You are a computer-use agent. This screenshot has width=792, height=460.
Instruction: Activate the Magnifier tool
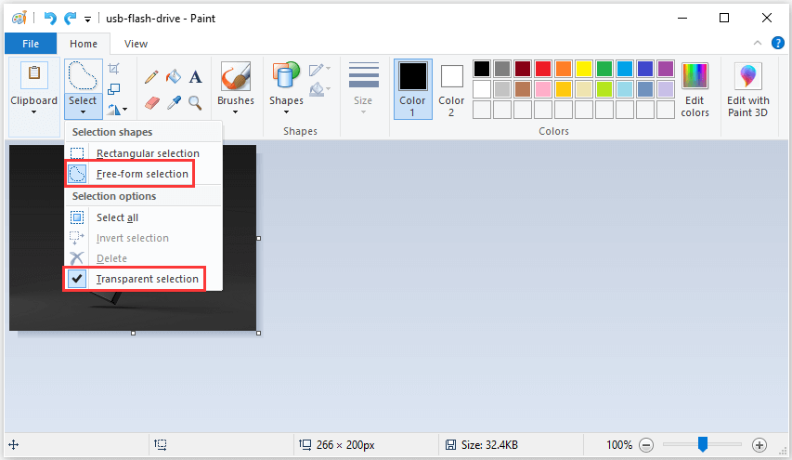point(195,103)
